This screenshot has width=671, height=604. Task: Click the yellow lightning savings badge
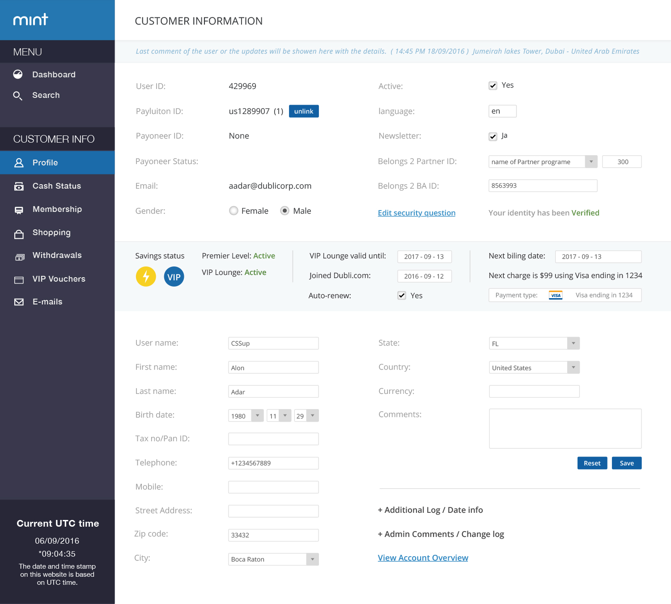[x=146, y=277]
